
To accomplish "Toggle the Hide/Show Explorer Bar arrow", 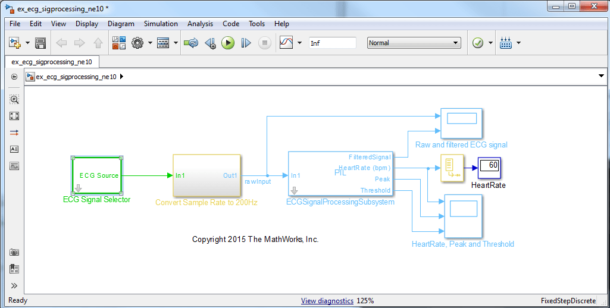I will (x=14, y=77).
